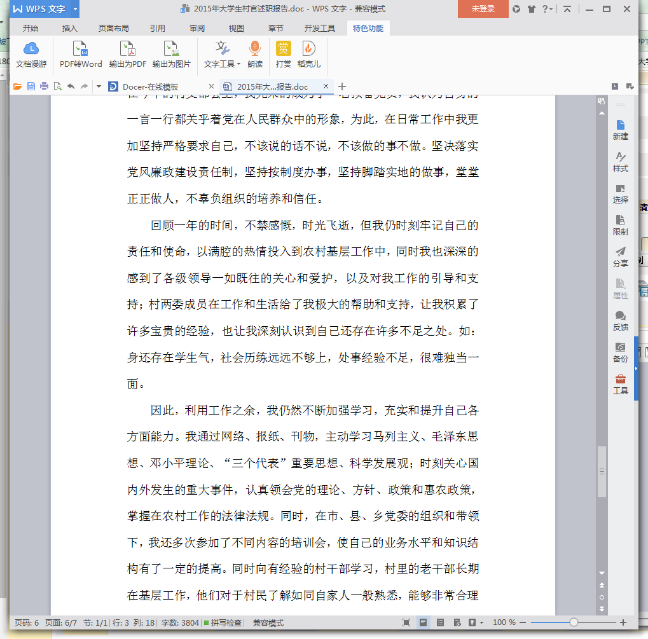Open the 引用 ribbon tab
Image resolution: width=648 pixels, height=639 pixels.
[158, 28]
